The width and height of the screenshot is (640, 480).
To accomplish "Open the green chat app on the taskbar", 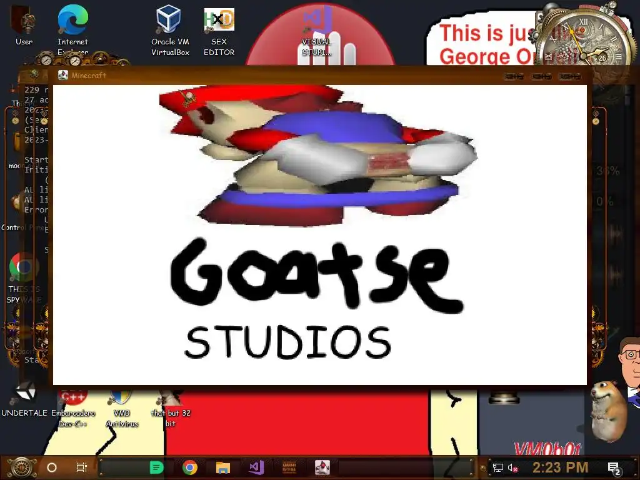I will pyautogui.click(x=156, y=467).
